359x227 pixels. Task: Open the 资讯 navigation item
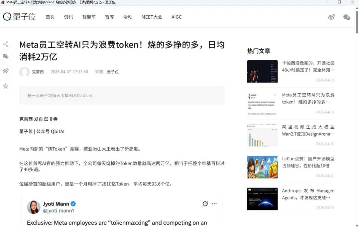pos(68,17)
